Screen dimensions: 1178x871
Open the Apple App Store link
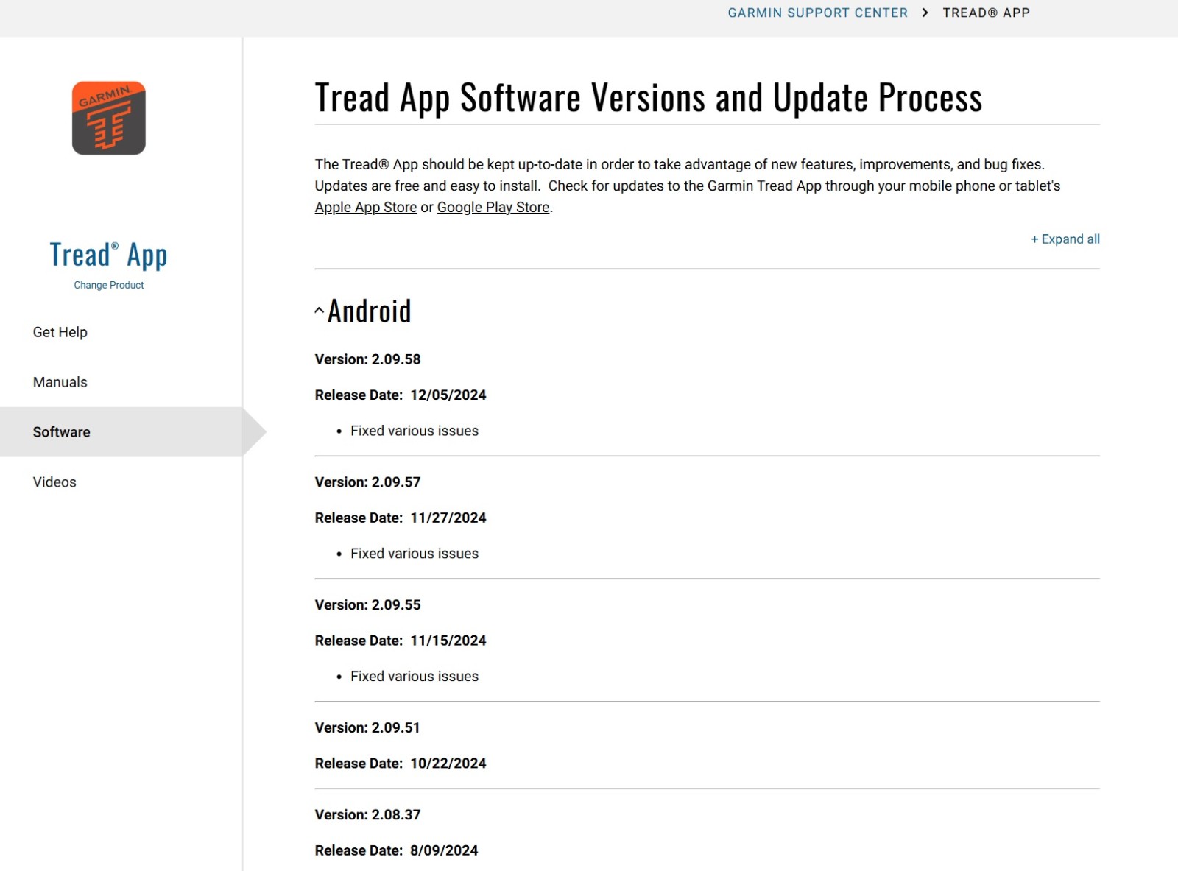pos(366,208)
